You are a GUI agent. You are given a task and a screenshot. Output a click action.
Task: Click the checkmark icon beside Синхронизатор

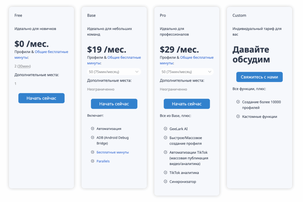tap(165, 182)
